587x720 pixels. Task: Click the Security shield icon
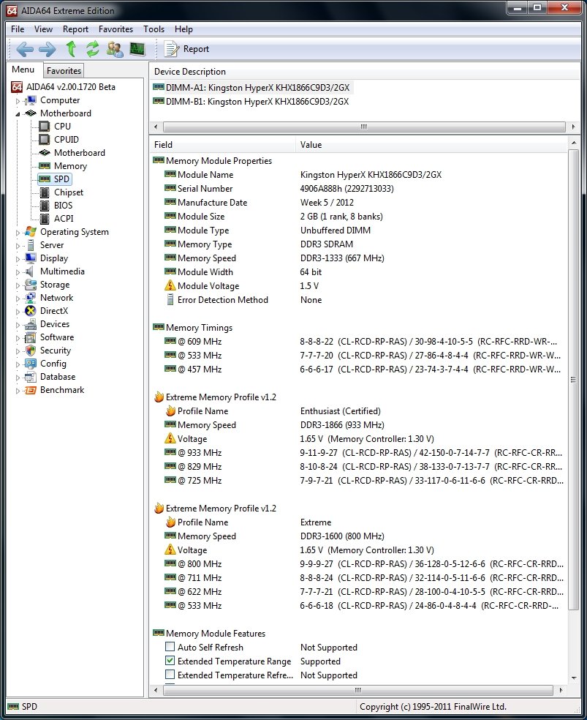tap(31, 350)
